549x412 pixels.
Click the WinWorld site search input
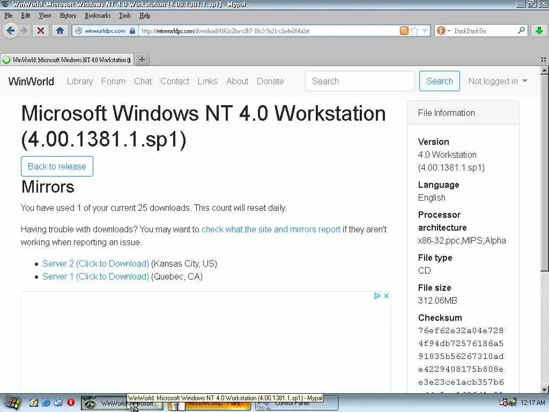click(x=360, y=82)
